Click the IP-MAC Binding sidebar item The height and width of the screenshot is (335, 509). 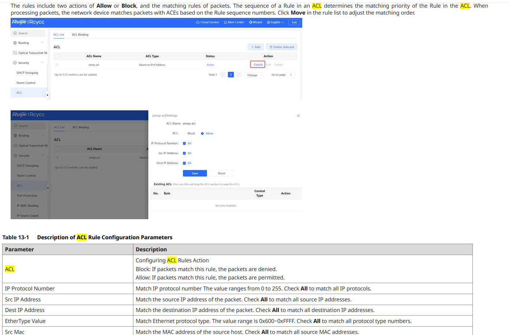[27, 206]
